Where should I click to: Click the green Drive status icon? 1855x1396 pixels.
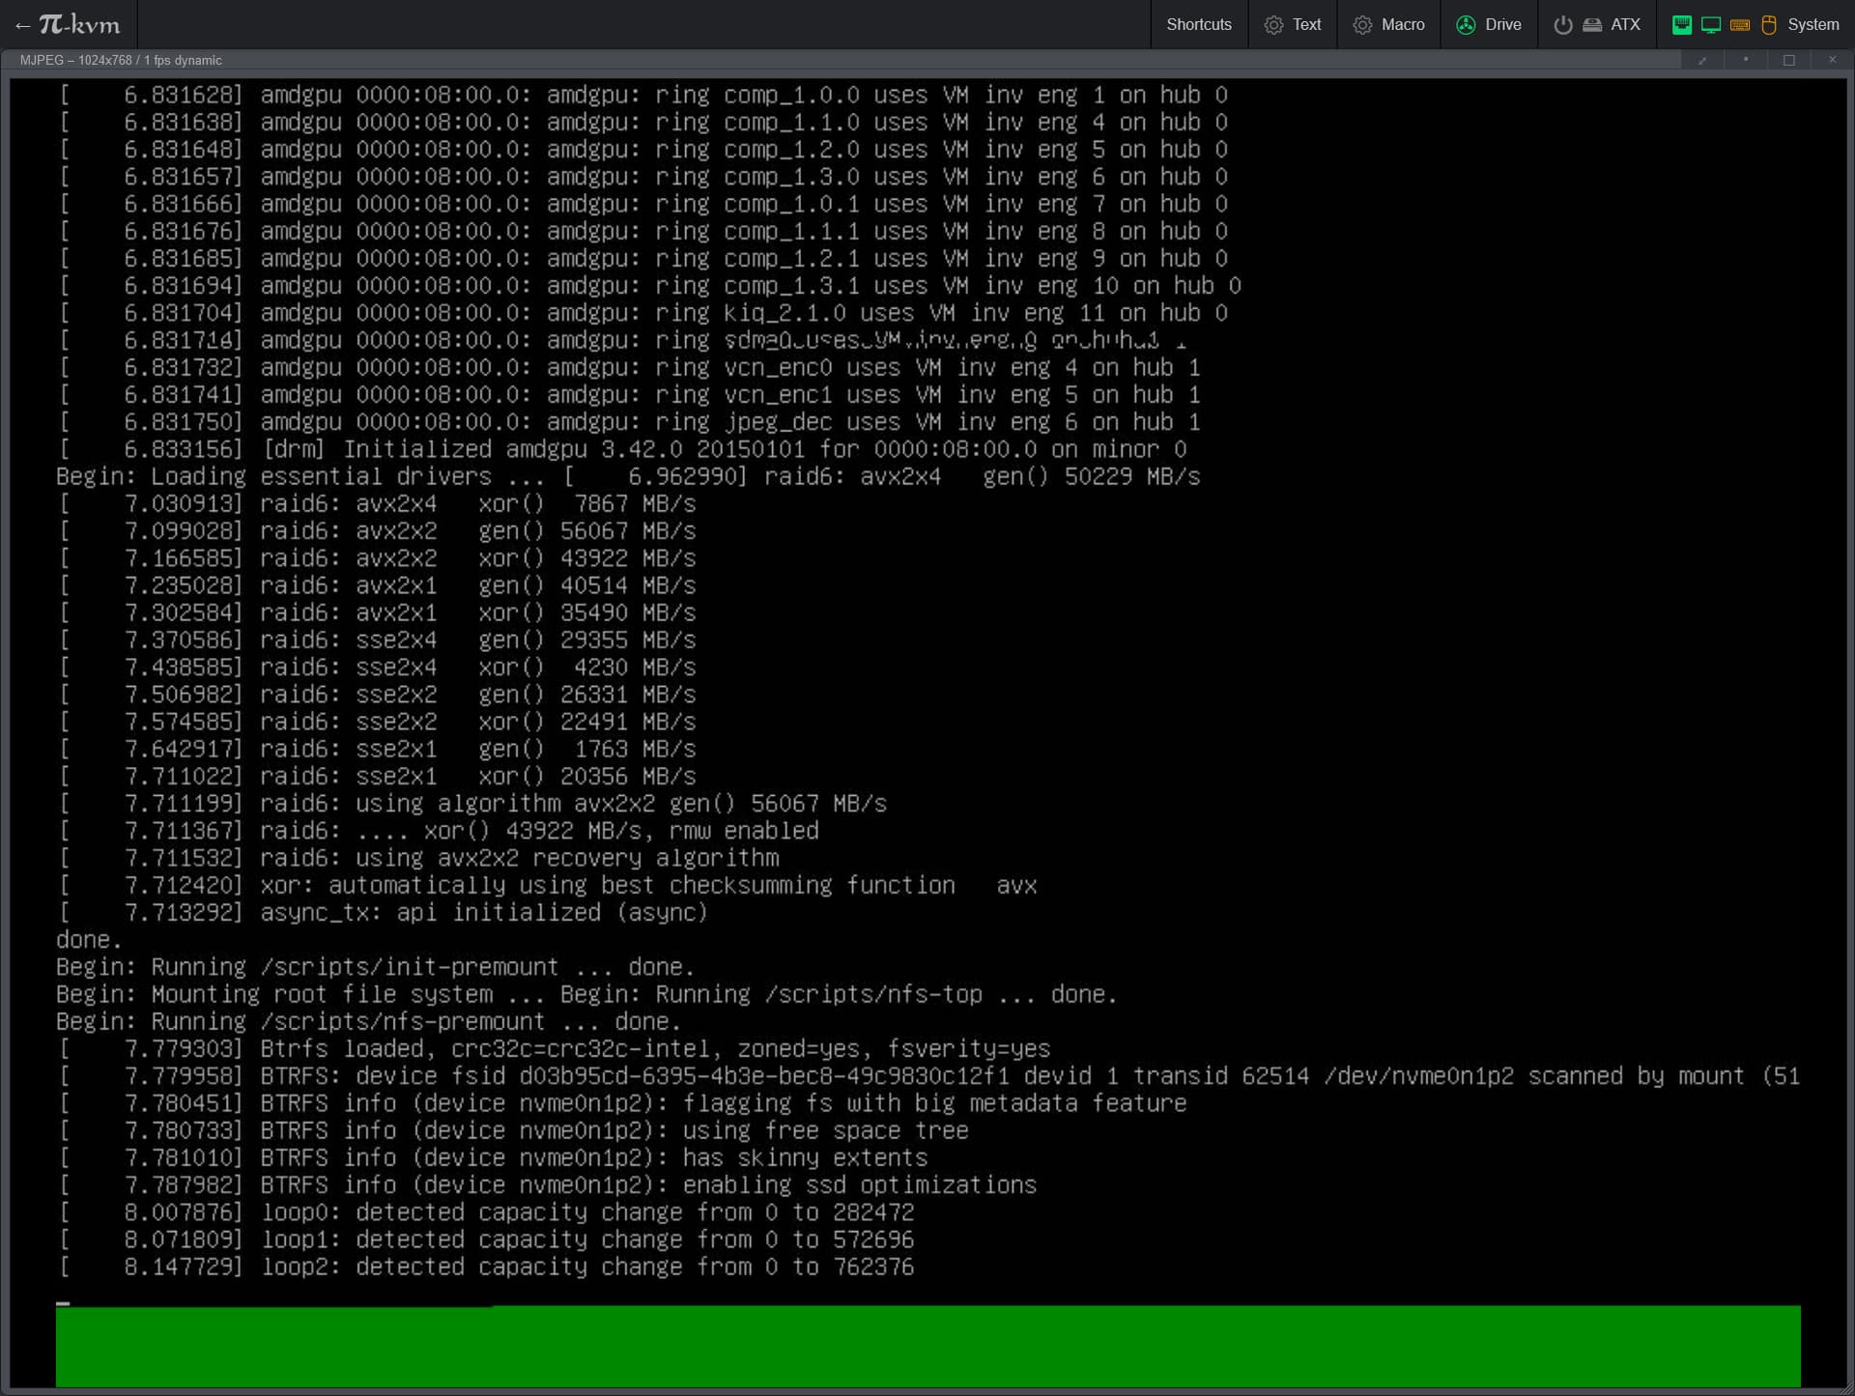click(x=1466, y=25)
